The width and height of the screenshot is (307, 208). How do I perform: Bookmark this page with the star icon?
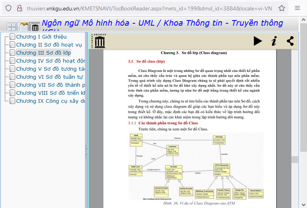282,8
